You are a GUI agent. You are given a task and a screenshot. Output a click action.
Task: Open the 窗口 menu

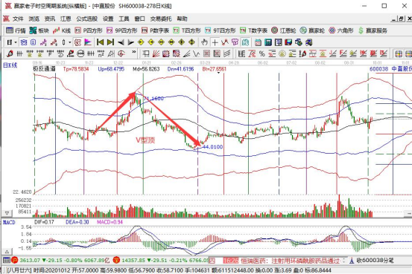coord(139,19)
